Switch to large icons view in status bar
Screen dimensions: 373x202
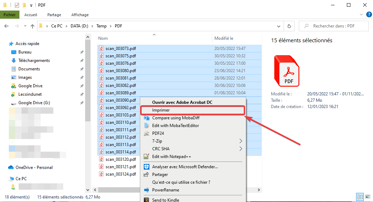point(367,197)
